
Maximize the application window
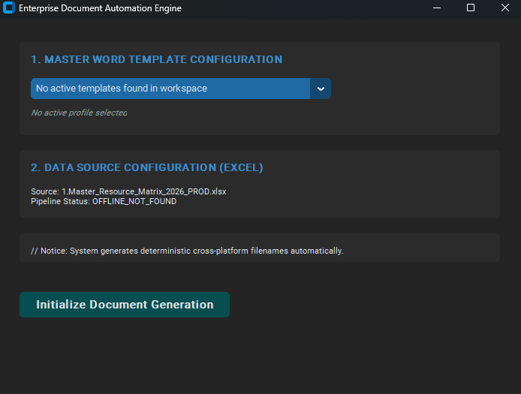tap(471, 8)
